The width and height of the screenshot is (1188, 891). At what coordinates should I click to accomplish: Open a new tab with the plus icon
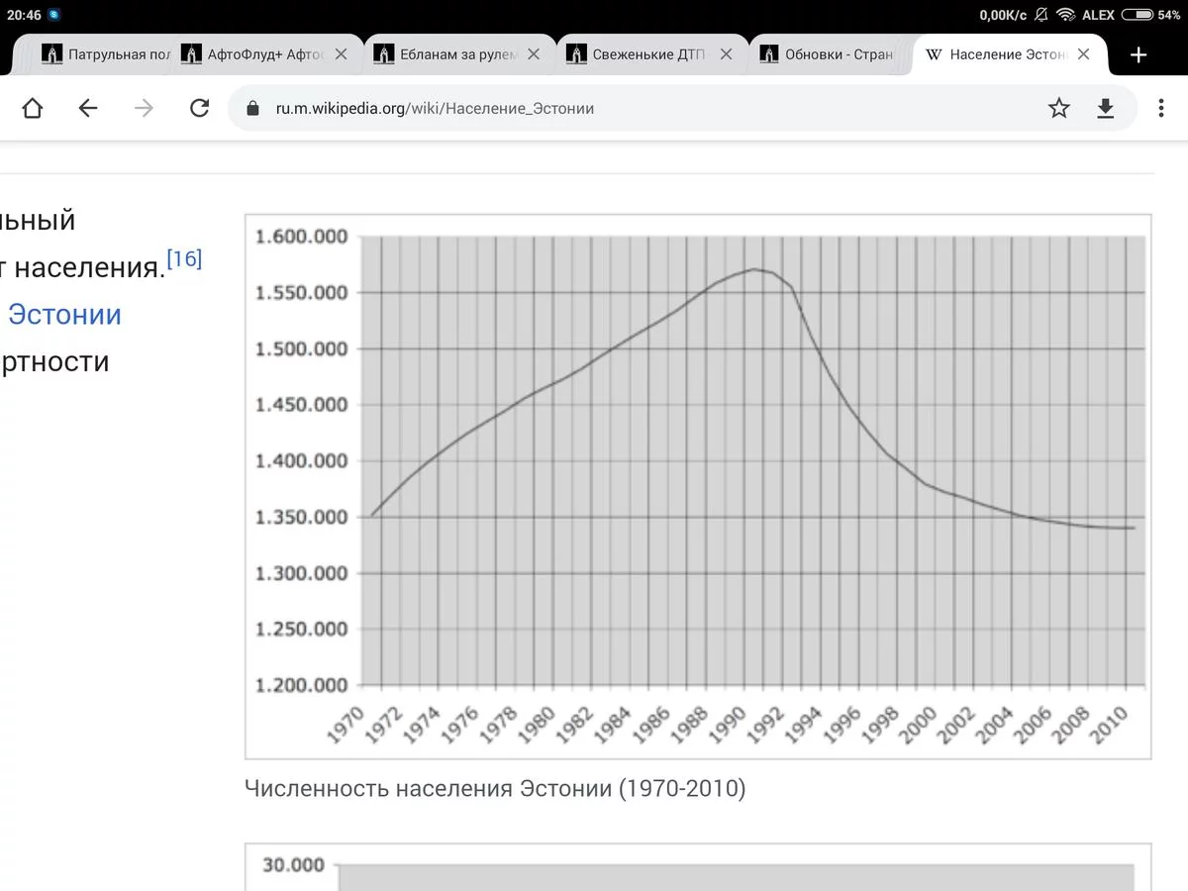click(1138, 54)
